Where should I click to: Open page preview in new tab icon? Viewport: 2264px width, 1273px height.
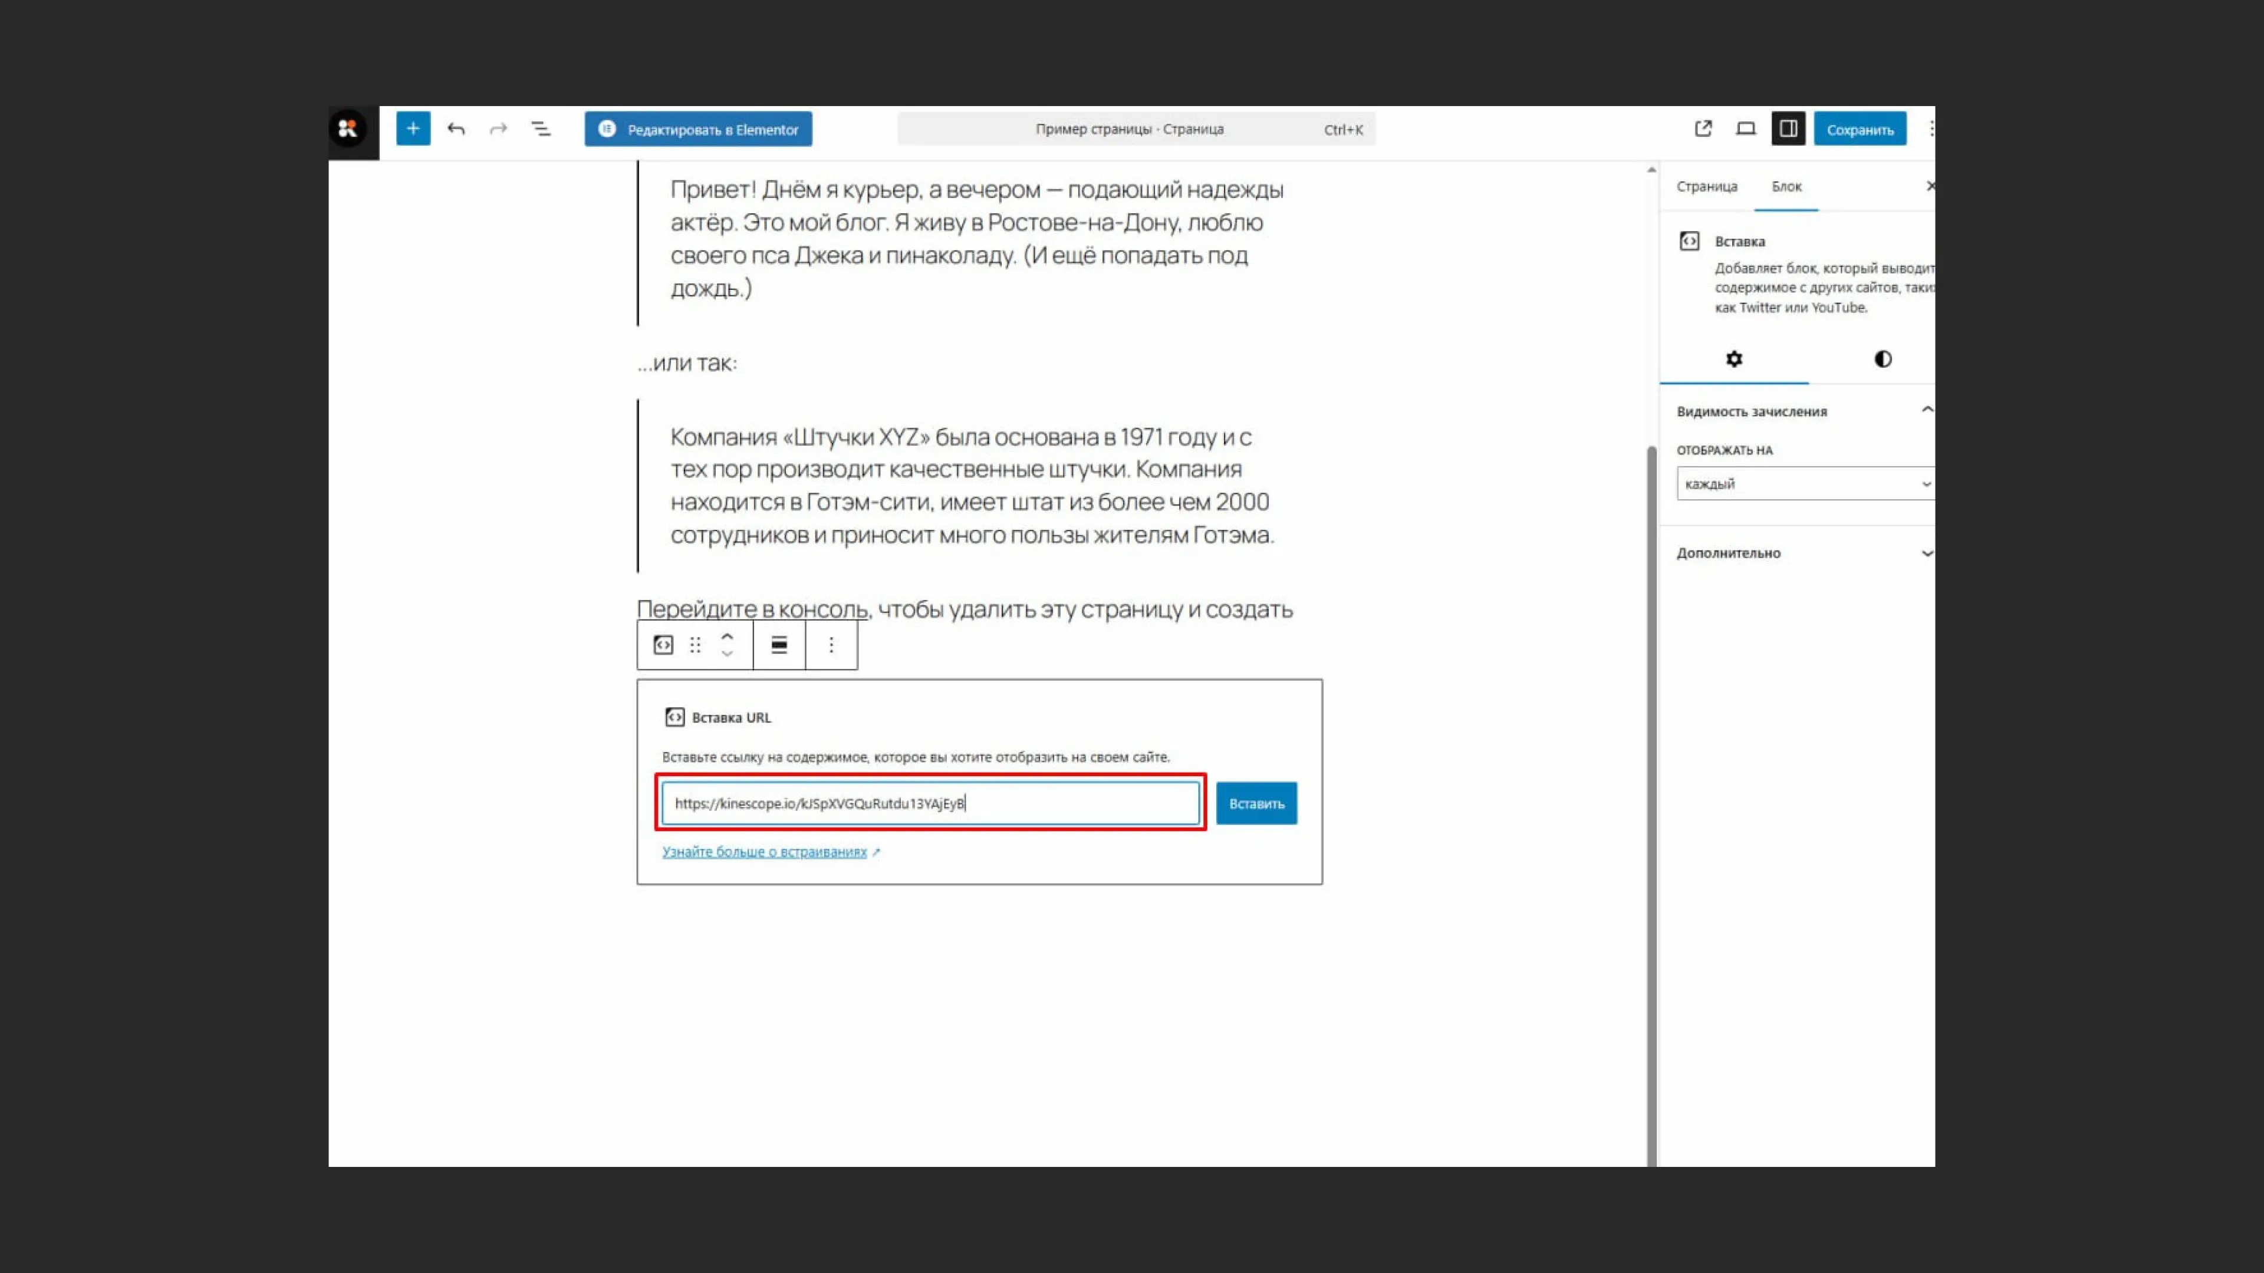[x=1703, y=129]
